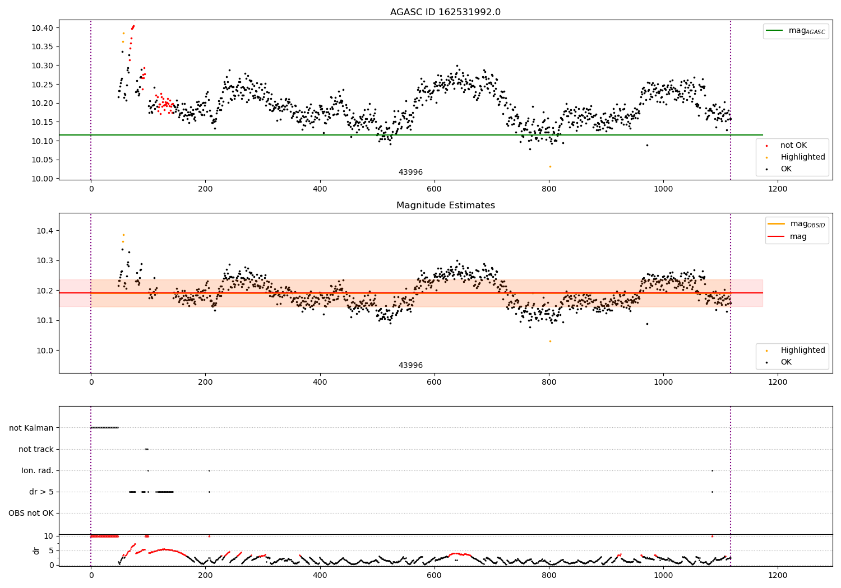Select "Highlighted" legend entry in Magnitude Estimates plot
The height and width of the screenshot is (588, 841).
[x=803, y=351]
